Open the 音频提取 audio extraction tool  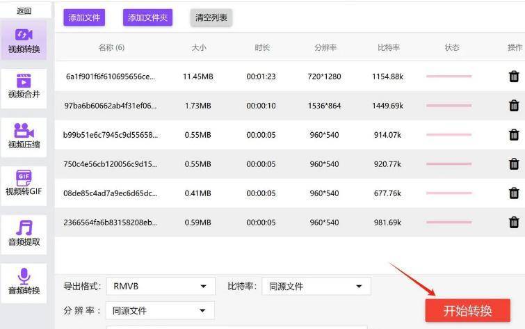(24, 232)
